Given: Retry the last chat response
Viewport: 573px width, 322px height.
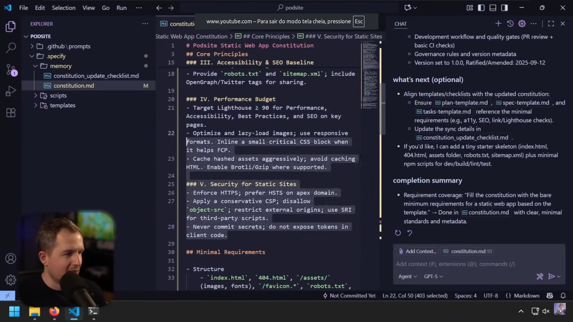Looking at the screenshot, I should (398, 233).
